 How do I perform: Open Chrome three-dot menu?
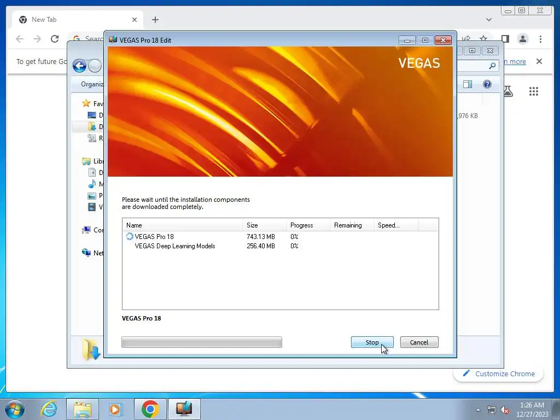[x=540, y=39]
